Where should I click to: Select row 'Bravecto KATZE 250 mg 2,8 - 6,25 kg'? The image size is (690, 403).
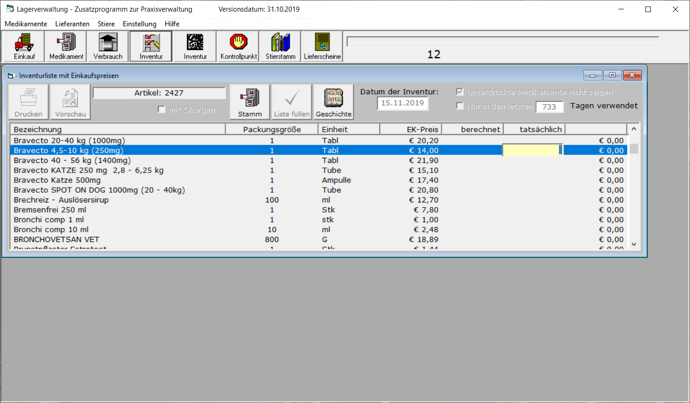[x=319, y=170]
